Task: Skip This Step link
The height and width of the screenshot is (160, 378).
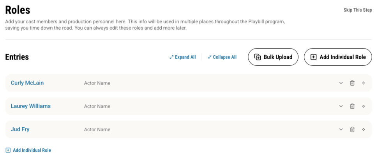Action: click(x=358, y=10)
